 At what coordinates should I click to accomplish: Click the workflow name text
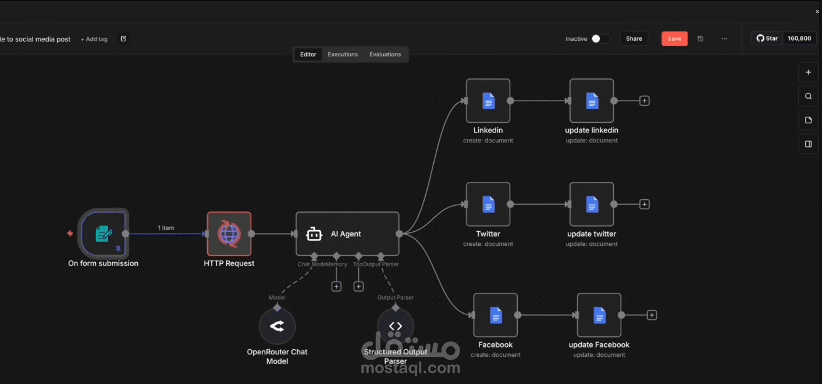pyautogui.click(x=35, y=40)
